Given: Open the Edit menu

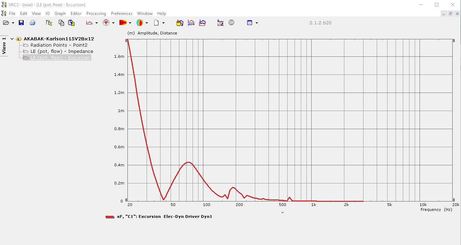Looking at the screenshot, I should [24, 14].
